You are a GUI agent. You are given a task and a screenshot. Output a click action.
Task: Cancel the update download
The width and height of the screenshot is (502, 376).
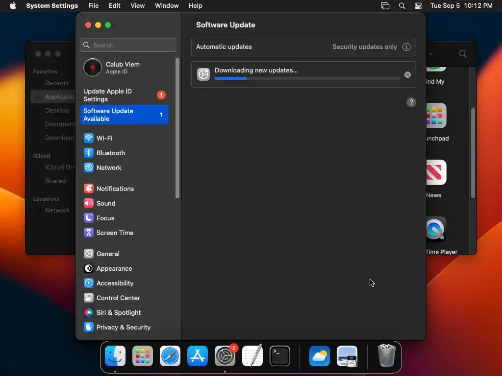coord(407,74)
